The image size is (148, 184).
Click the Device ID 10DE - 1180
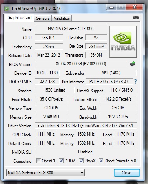pos(47,73)
